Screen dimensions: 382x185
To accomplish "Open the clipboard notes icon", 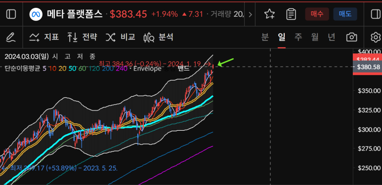I will [x=291, y=14].
